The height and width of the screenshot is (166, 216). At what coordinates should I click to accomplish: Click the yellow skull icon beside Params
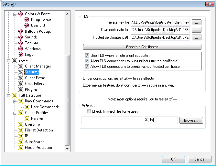[27, 119]
